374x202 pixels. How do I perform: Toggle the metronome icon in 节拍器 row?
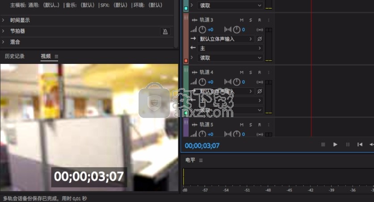165,31
